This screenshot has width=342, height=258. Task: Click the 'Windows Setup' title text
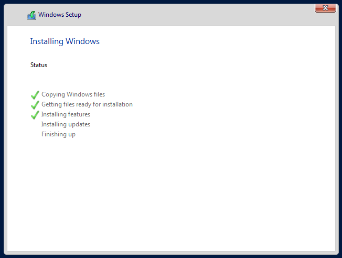(60, 15)
